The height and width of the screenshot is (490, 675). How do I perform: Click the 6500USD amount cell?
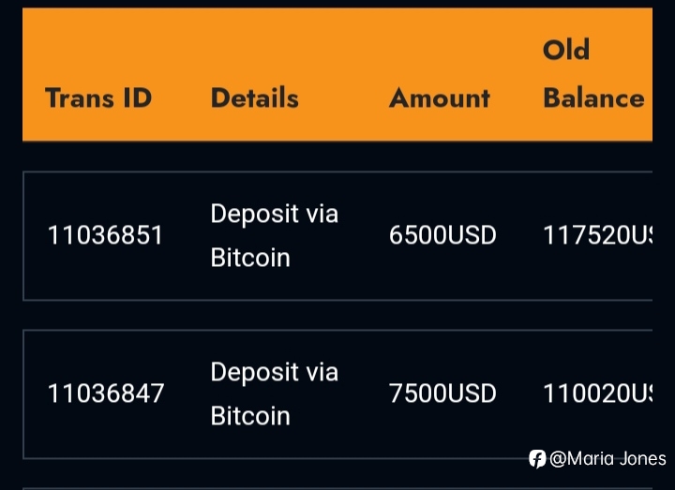pos(442,235)
